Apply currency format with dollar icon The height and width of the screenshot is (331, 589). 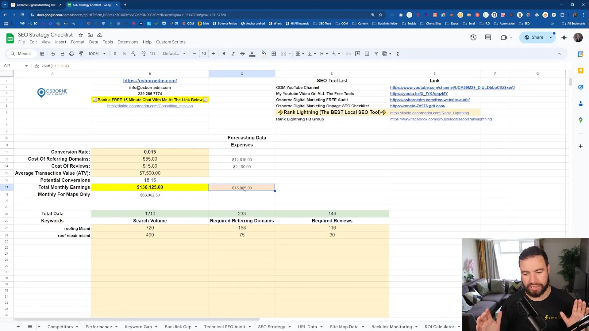tap(115, 54)
